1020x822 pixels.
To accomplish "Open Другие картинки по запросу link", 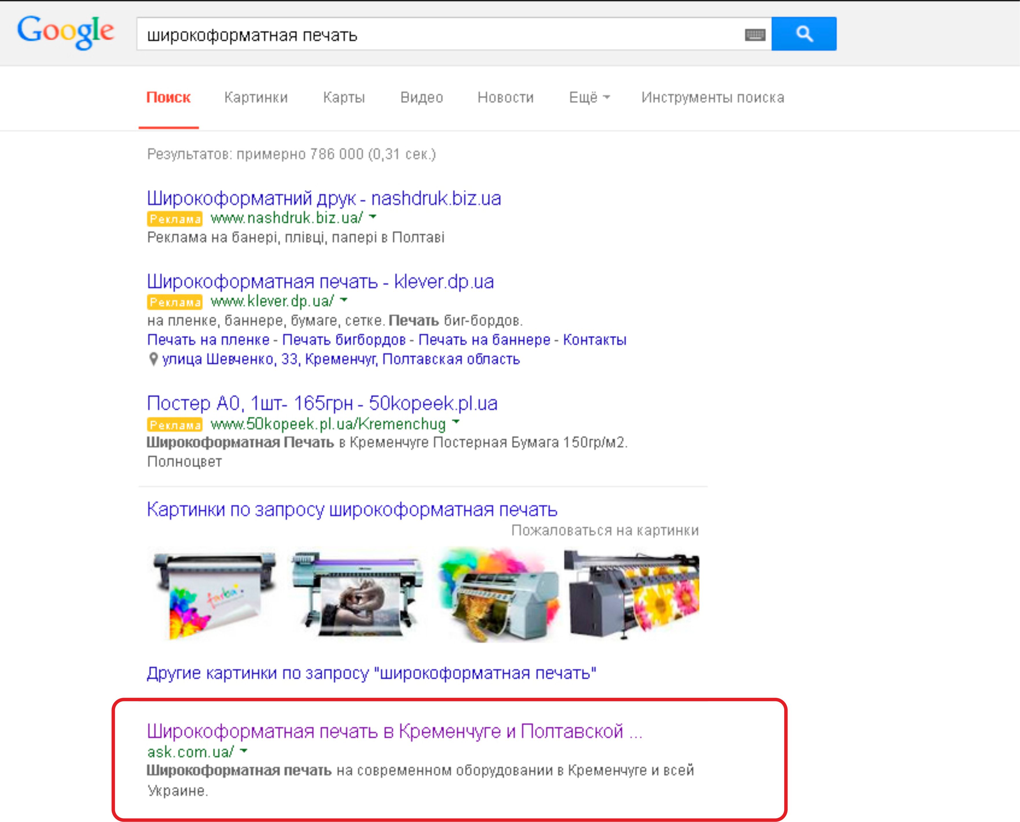I will [372, 673].
